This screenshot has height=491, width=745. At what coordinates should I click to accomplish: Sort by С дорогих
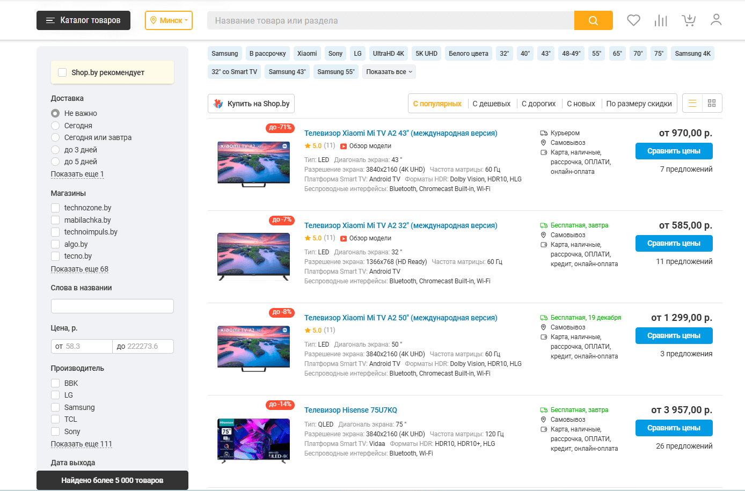(x=539, y=104)
